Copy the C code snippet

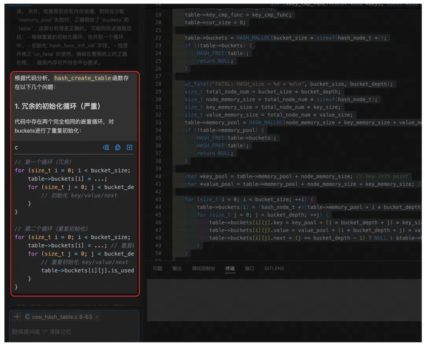pos(118,147)
